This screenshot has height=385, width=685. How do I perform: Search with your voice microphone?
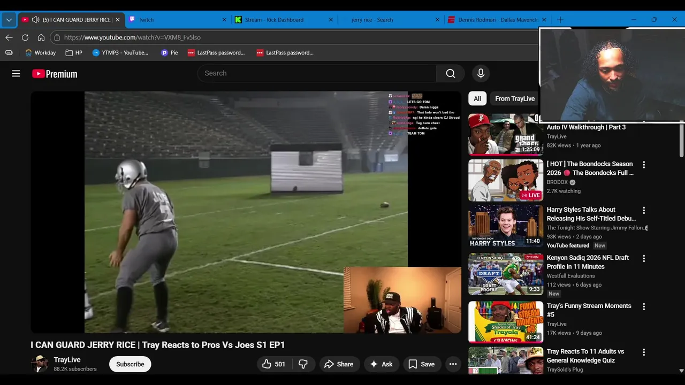481,73
